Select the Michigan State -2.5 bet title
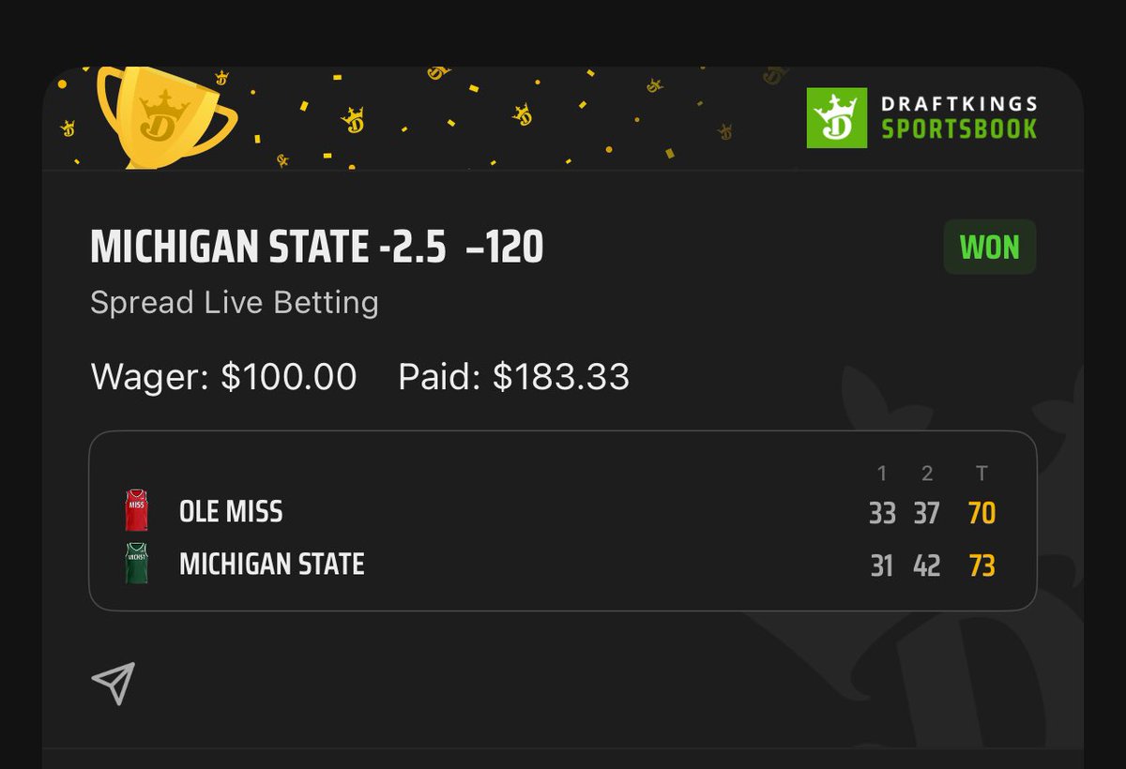The image size is (1126, 769). [x=317, y=249]
